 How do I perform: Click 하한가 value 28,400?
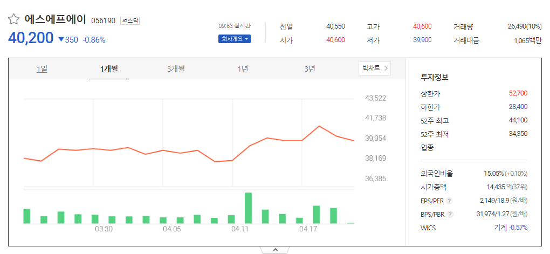(518, 107)
